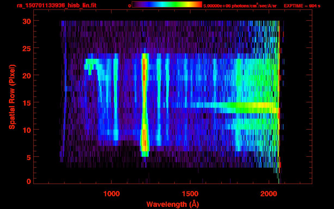Click the 1500 wavelength tick label

(190, 193)
